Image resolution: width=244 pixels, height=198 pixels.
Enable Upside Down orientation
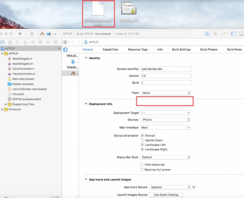142,140
